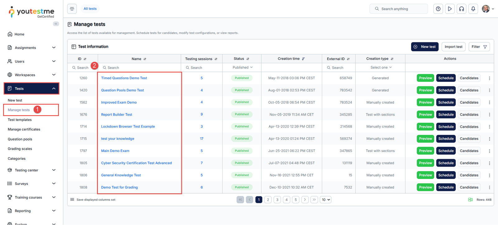This screenshot has width=498, height=225.
Task: Click the hamburger menu icon in top bar
Action: coord(72,9)
